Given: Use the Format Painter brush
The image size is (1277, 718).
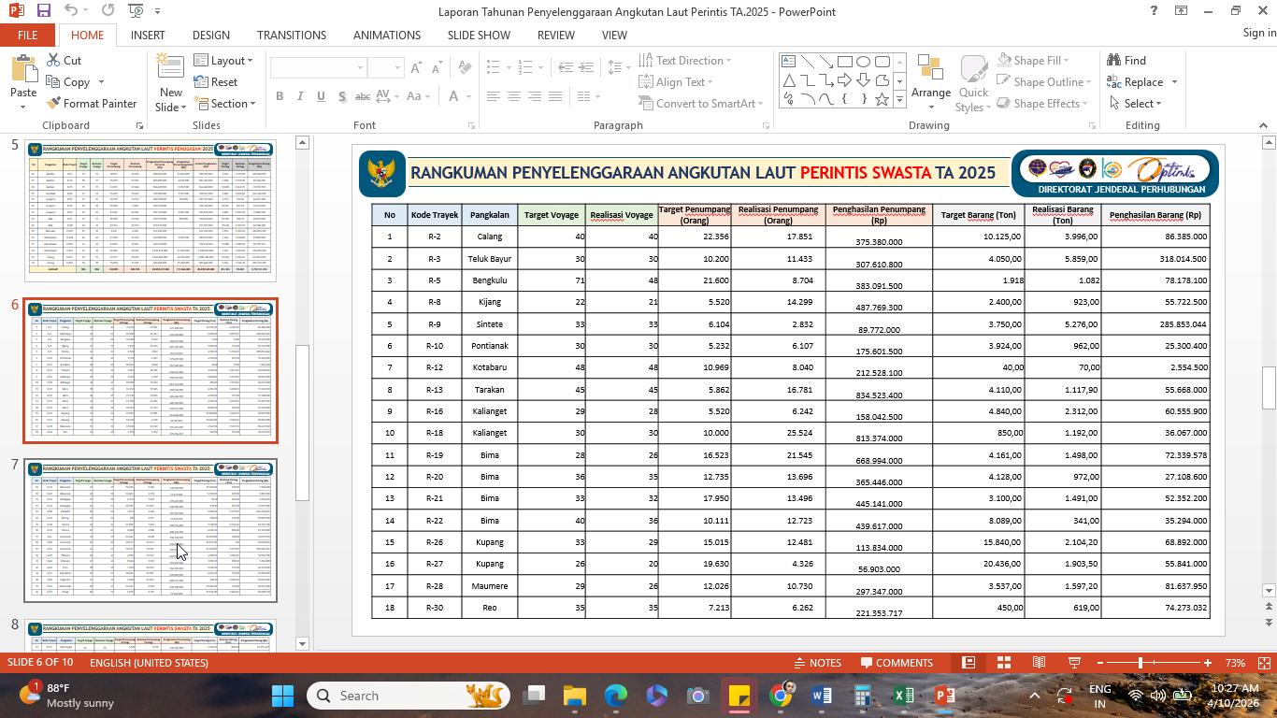Looking at the screenshot, I should click(x=92, y=103).
